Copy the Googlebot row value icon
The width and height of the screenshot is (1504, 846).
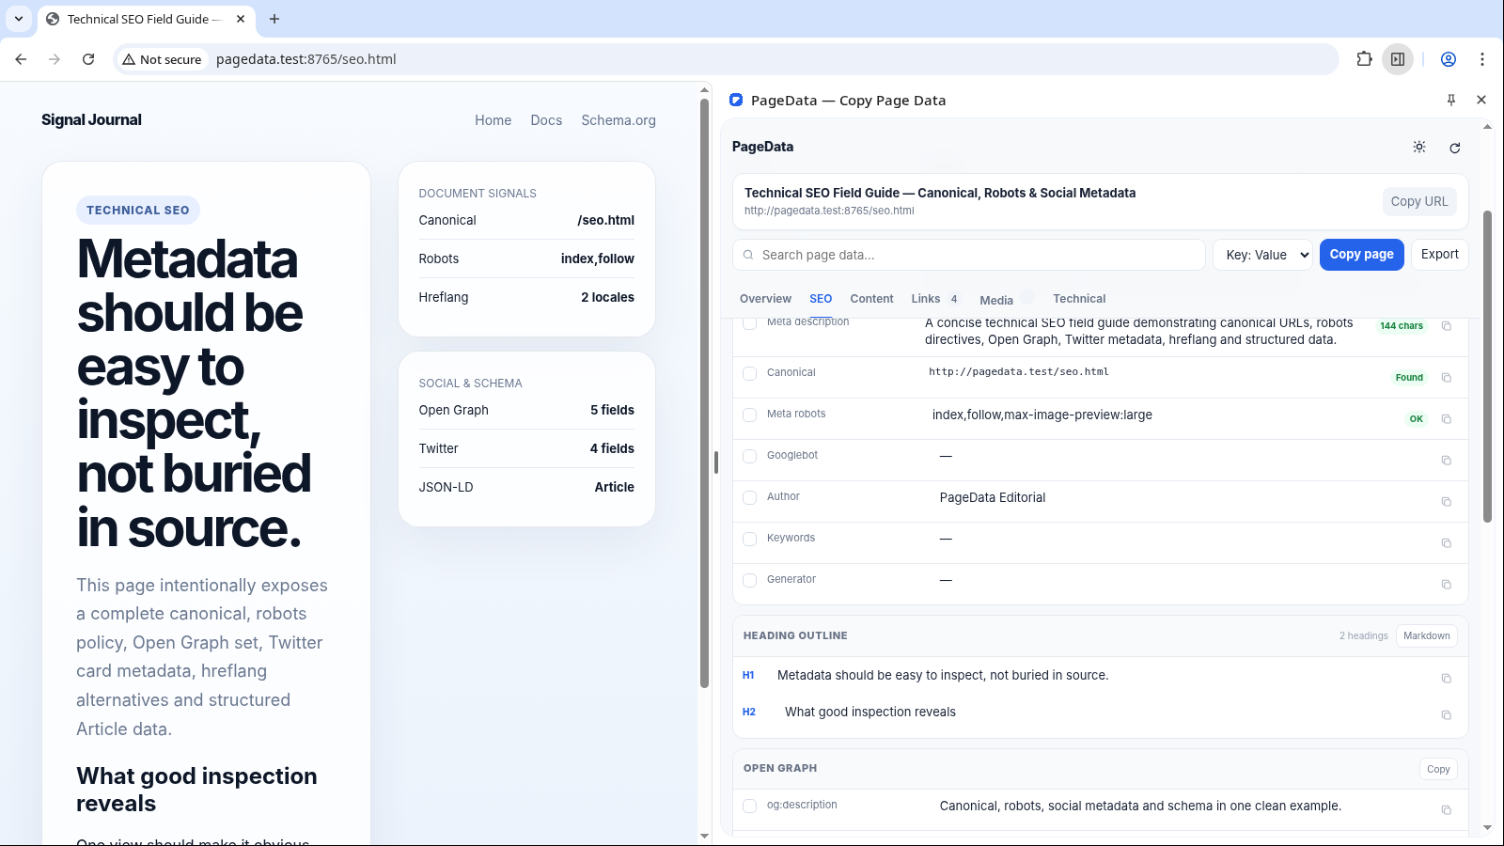click(1447, 461)
